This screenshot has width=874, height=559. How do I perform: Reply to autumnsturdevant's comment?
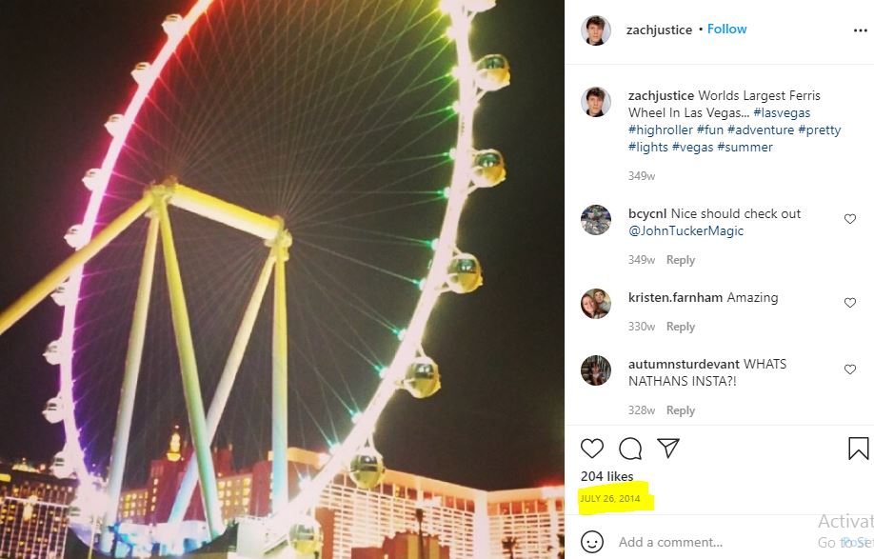(x=681, y=410)
